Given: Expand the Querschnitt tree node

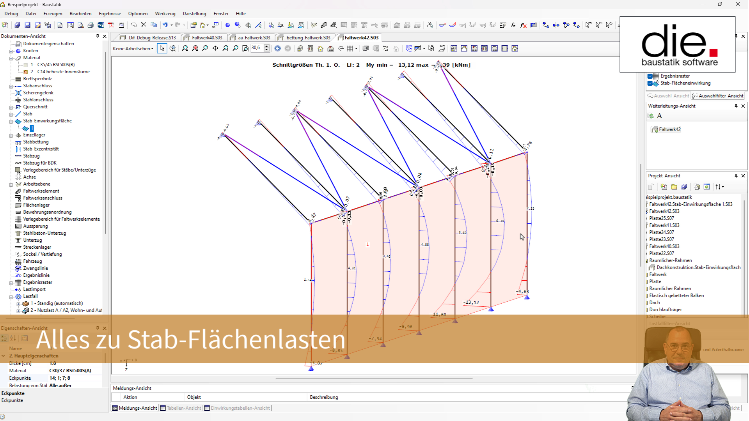Looking at the screenshot, I should [11, 107].
